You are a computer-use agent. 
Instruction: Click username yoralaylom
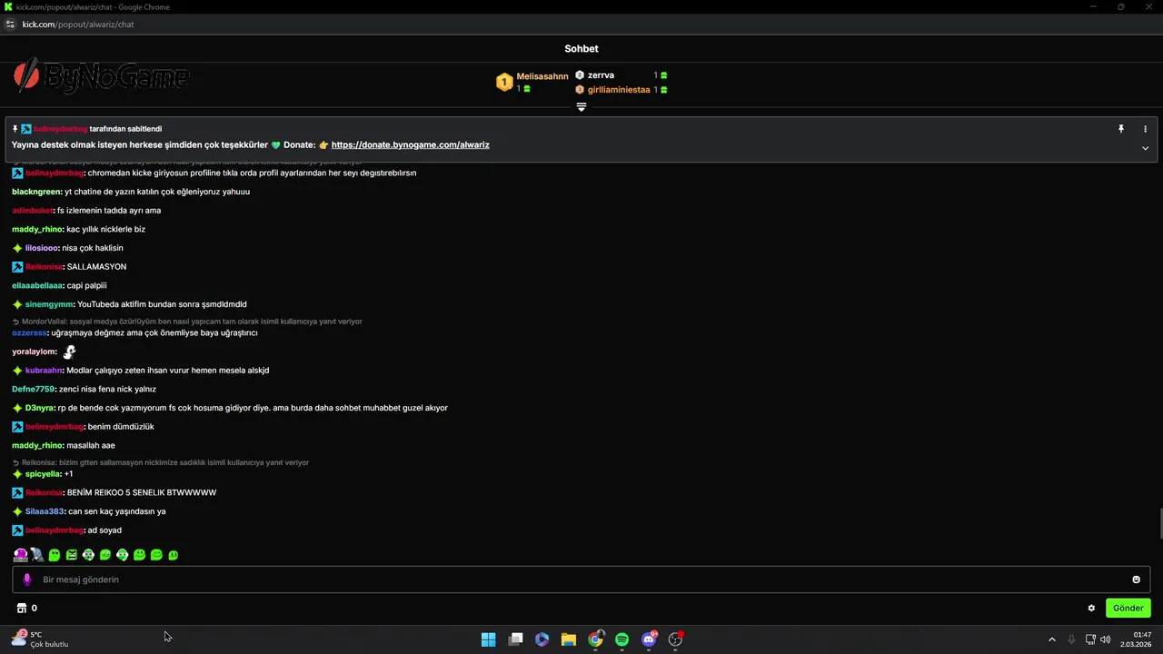[x=34, y=352]
